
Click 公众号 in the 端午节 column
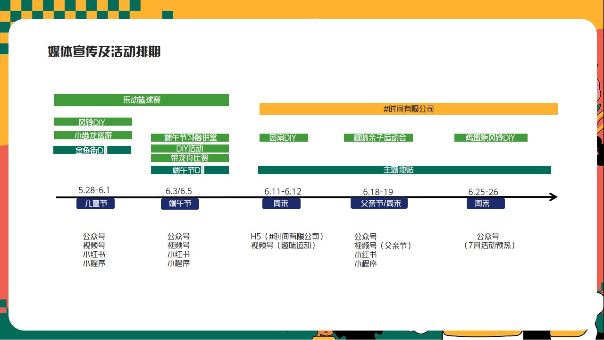[179, 236]
